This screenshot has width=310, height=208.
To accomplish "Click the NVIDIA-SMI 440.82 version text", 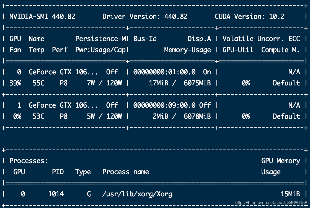I will [42, 17].
